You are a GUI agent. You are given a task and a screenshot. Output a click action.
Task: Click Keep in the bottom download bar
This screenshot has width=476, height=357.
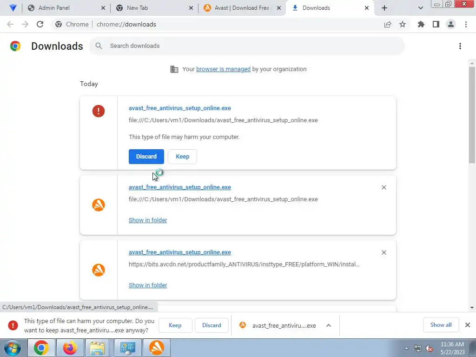tap(175, 325)
